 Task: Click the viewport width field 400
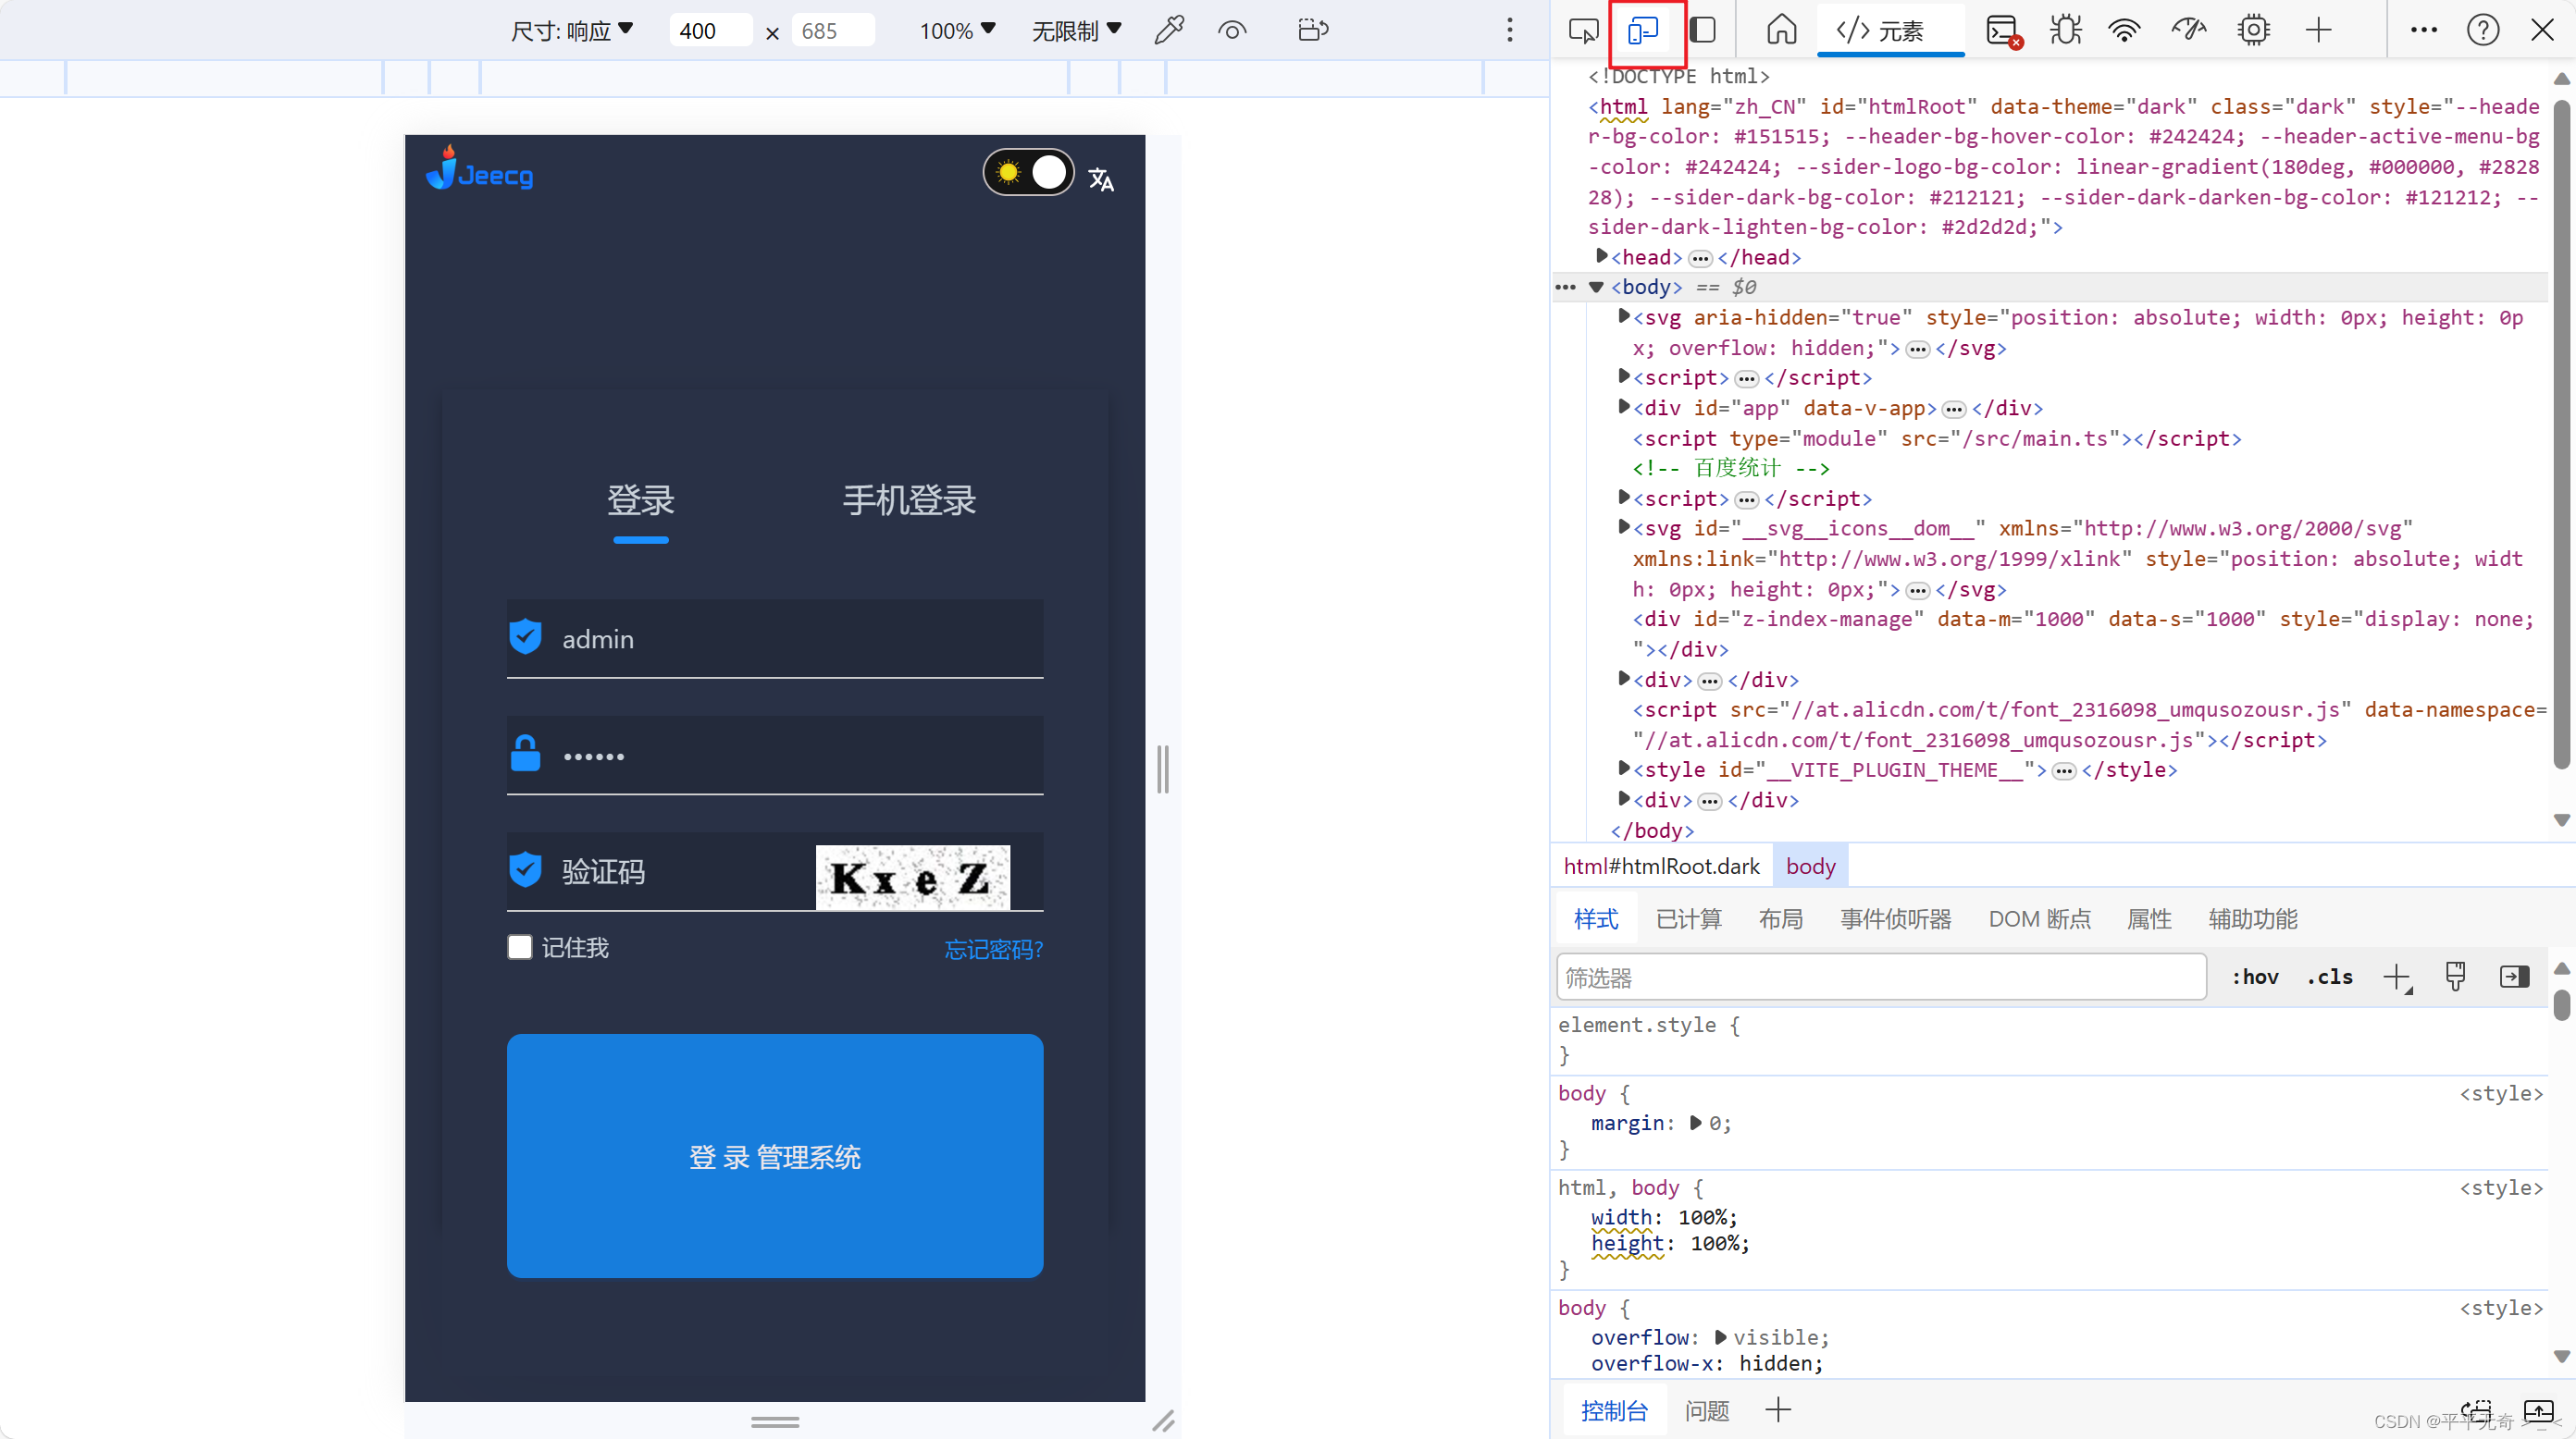click(710, 30)
